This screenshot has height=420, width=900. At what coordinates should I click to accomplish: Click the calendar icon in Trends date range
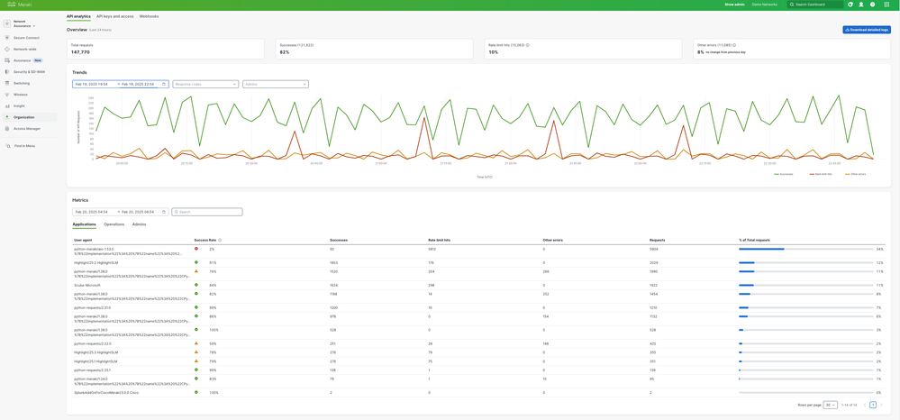click(x=164, y=84)
